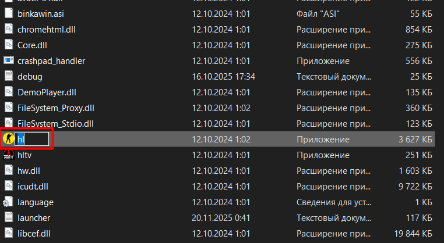The height and width of the screenshot is (243, 444).
Task: Click the binkawin.asi file icon
Action: tap(9, 13)
